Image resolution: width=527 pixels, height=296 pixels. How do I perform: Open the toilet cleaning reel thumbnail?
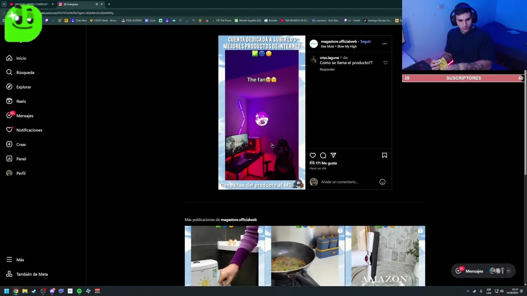tap(225, 256)
